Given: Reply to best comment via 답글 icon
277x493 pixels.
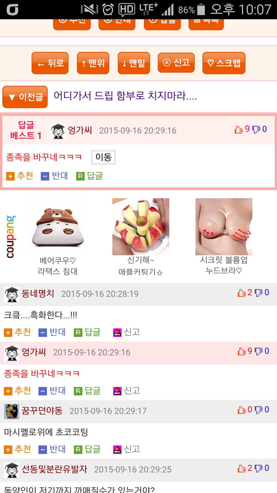Looking at the screenshot, I should (x=80, y=176).
